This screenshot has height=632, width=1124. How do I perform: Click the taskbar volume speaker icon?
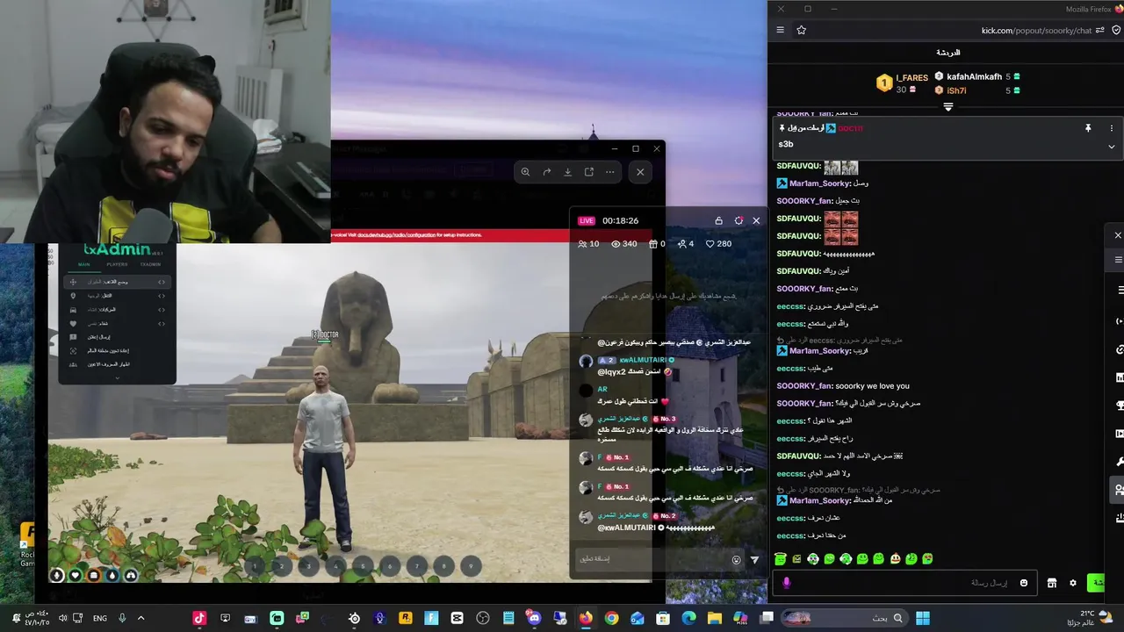(x=63, y=618)
